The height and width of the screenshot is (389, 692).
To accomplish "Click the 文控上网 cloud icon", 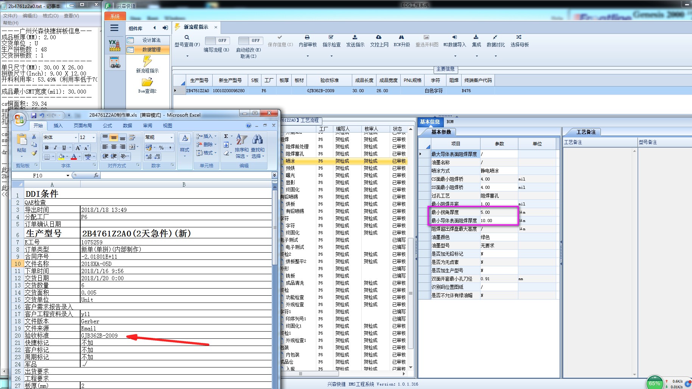I will pyautogui.click(x=379, y=37).
